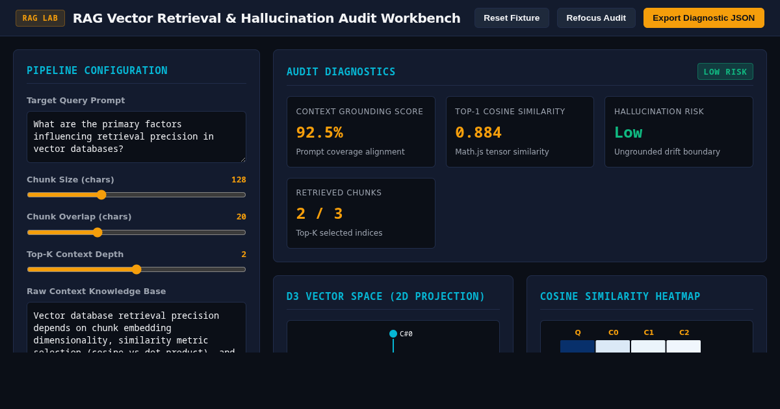
Task: Adjust the Chunk Overlap slider
Action: (x=136, y=232)
